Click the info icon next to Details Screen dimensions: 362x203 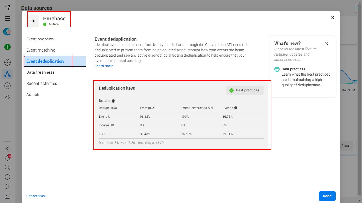[113, 101]
